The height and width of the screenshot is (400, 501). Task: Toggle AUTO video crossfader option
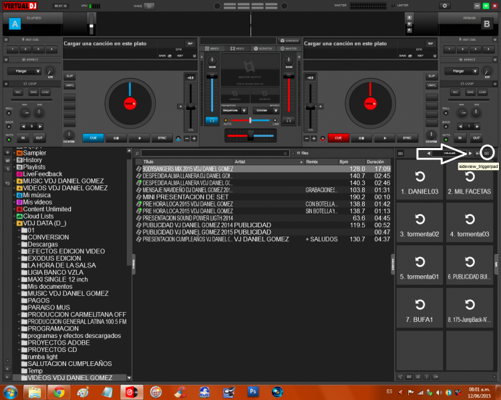pyautogui.click(x=226, y=121)
